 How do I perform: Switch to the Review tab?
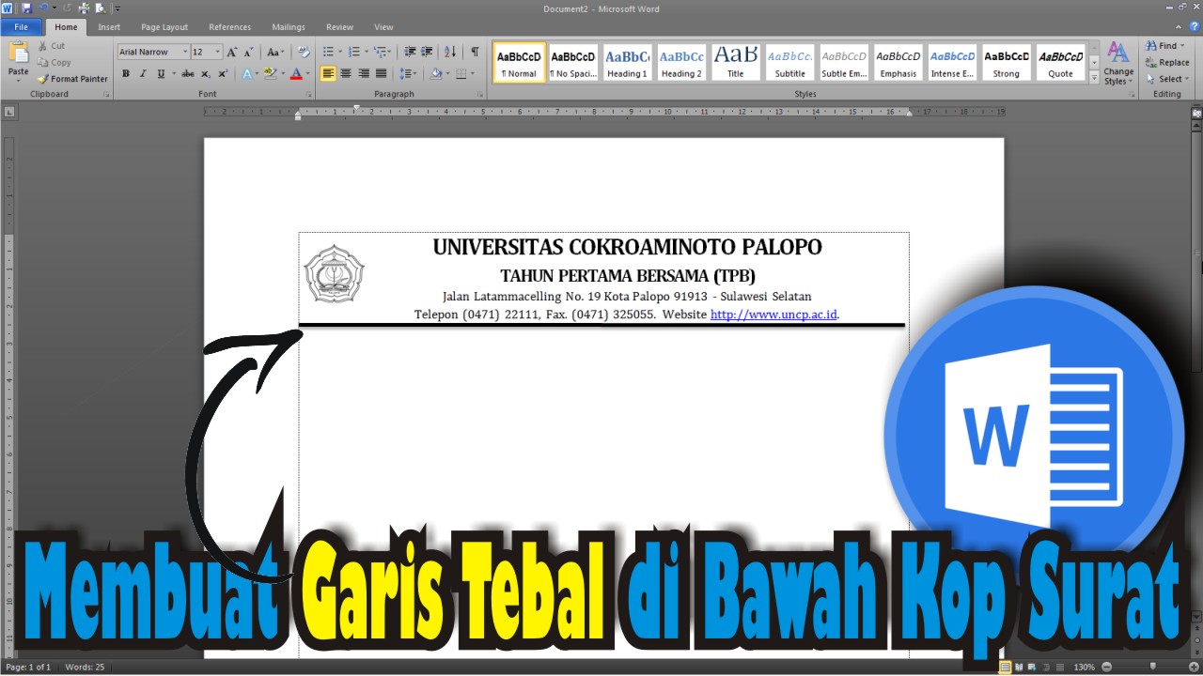pos(340,27)
